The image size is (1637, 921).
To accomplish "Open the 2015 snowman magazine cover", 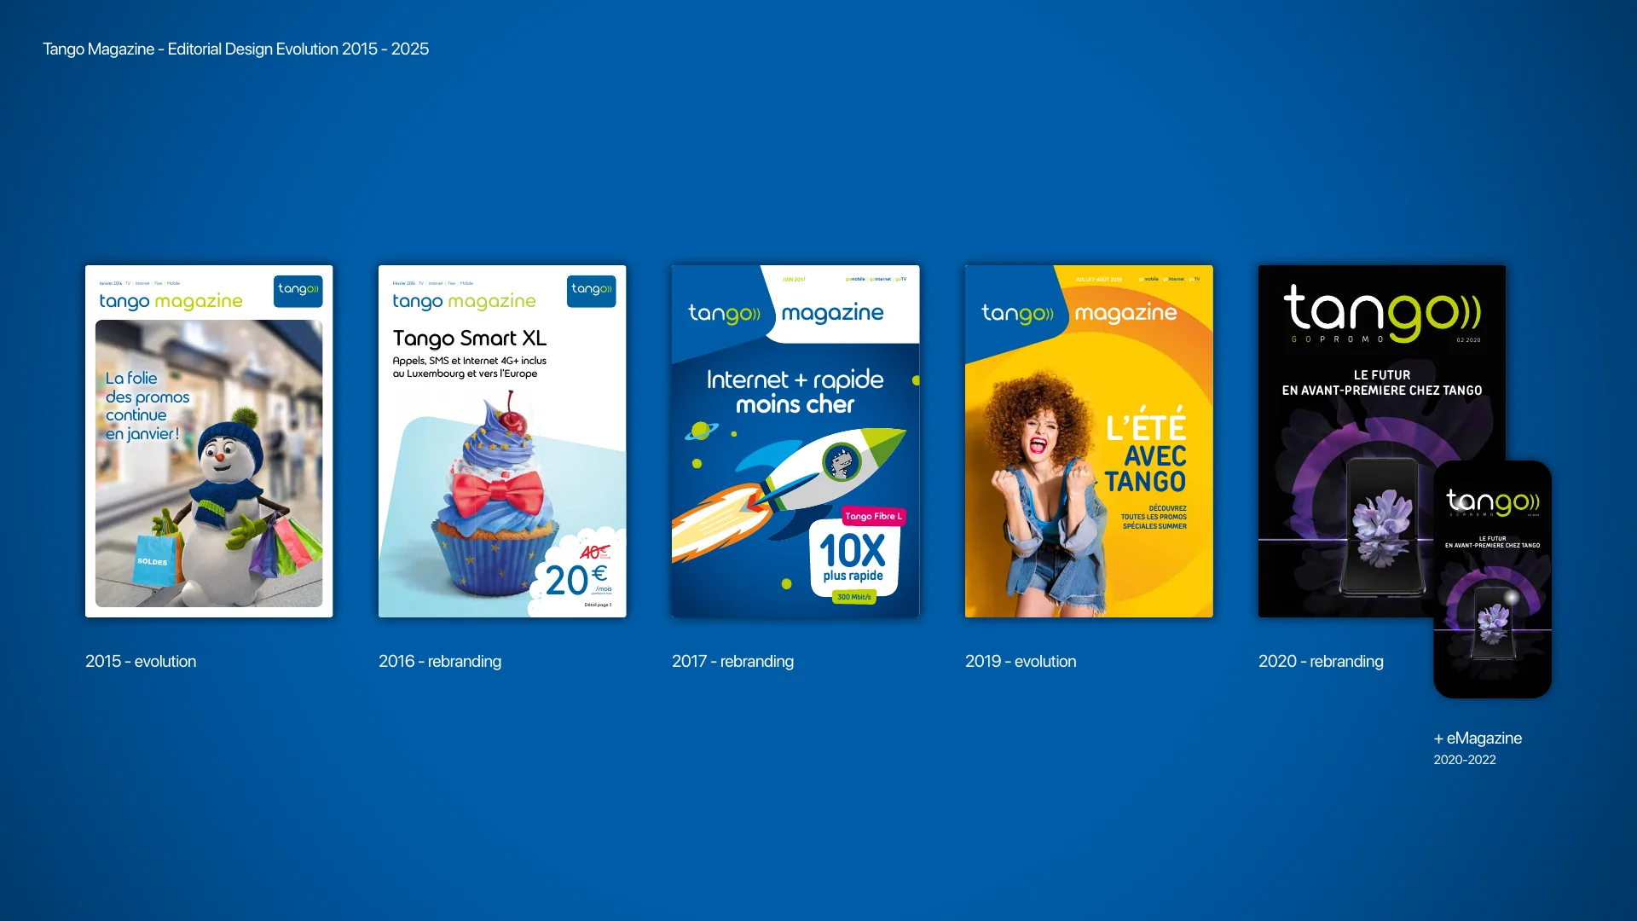I will (x=209, y=441).
